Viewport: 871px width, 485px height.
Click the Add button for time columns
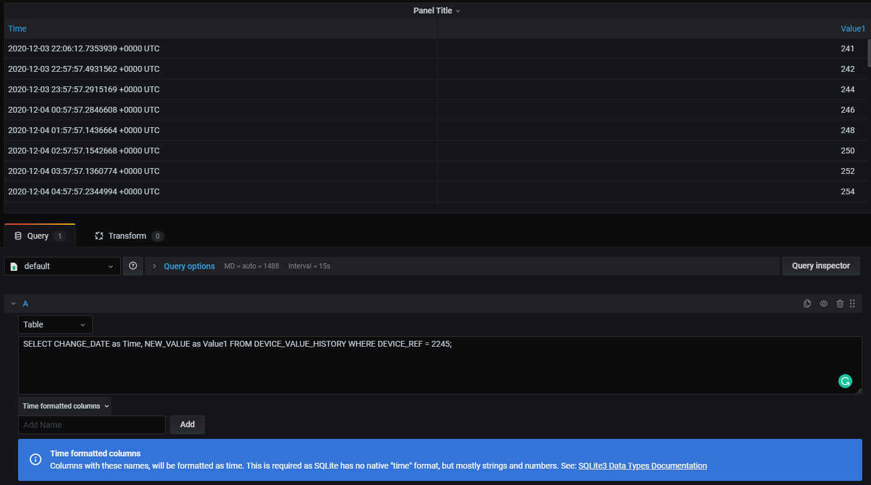187,425
